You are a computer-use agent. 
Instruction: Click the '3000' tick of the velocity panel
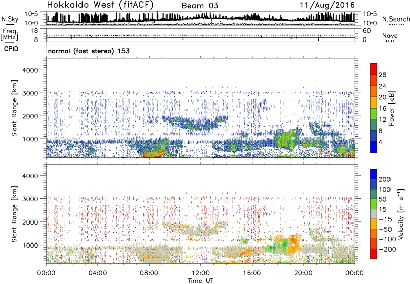click(x=30, y=199)
